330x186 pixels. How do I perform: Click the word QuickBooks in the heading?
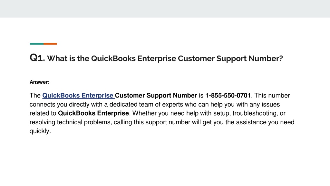(113, 58)
